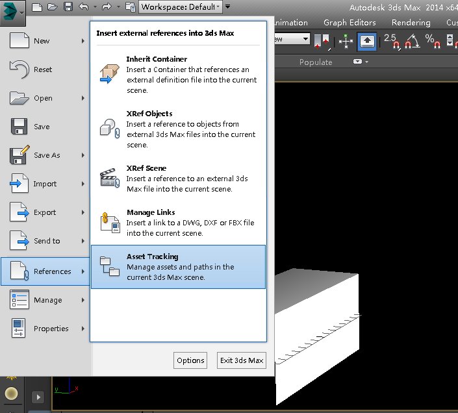The image size is (458, 413).
Task: Click the New Scene icon in quick access toolbar
Action: [x=37, y=6]
